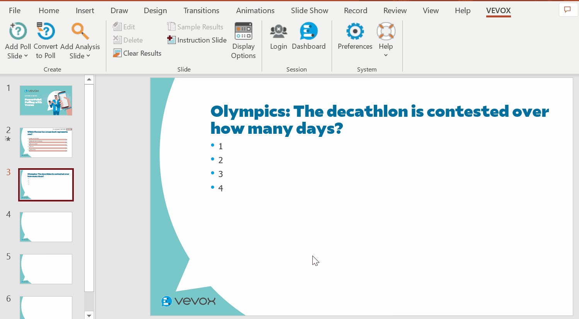Click the Convert to Poll icon
The width and height of the screenshot is (579, 319).
[46, 32]
